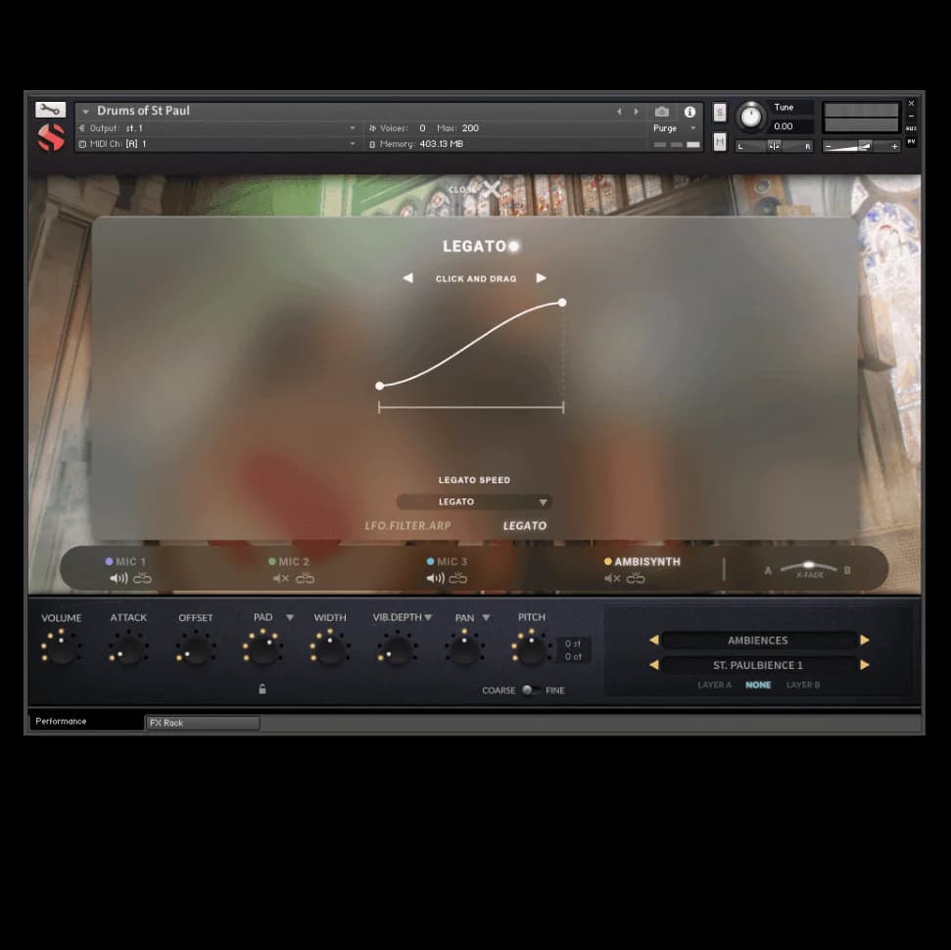
Task: Click the X-FADE slider handle
Action: point(808,565)
